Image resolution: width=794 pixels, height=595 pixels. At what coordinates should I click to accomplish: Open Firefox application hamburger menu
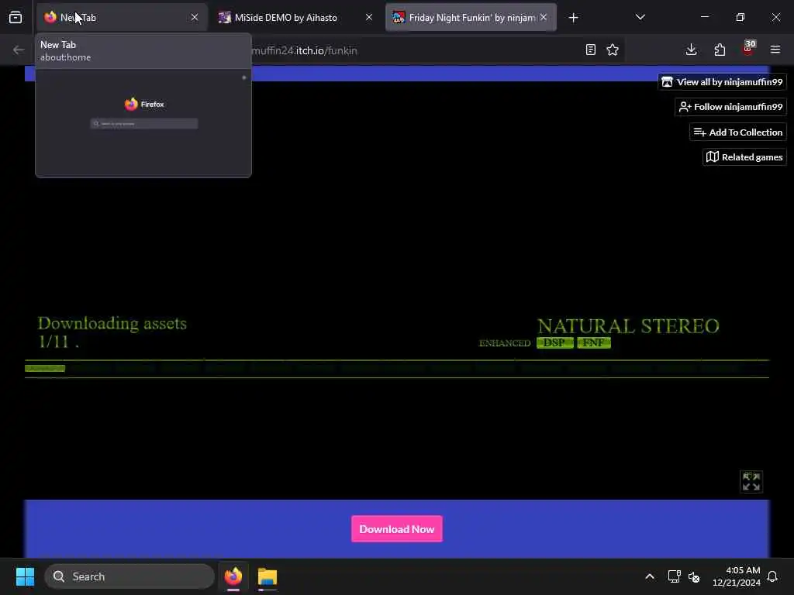(x=775, y=50)
